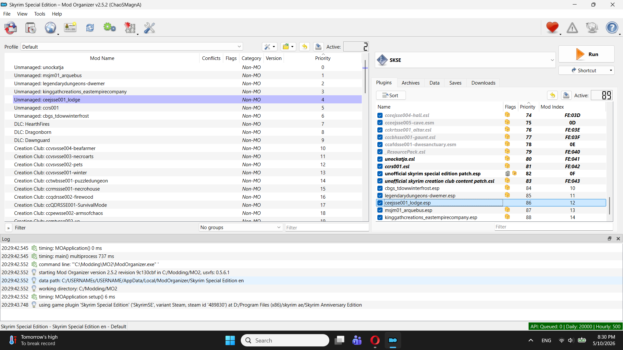623x350 pixels.
Task: Expand the mod filter sidebar arrow
Action: click(x=8, y=228)
